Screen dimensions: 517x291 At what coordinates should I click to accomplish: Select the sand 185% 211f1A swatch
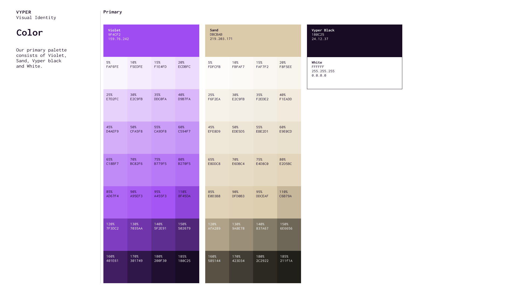[x=289, y=267]
